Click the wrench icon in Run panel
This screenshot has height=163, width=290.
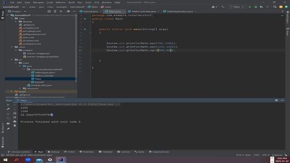click(8, 109)
